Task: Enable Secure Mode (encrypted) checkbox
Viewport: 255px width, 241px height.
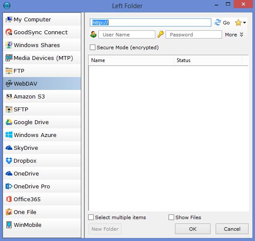Action: [93, 48]
